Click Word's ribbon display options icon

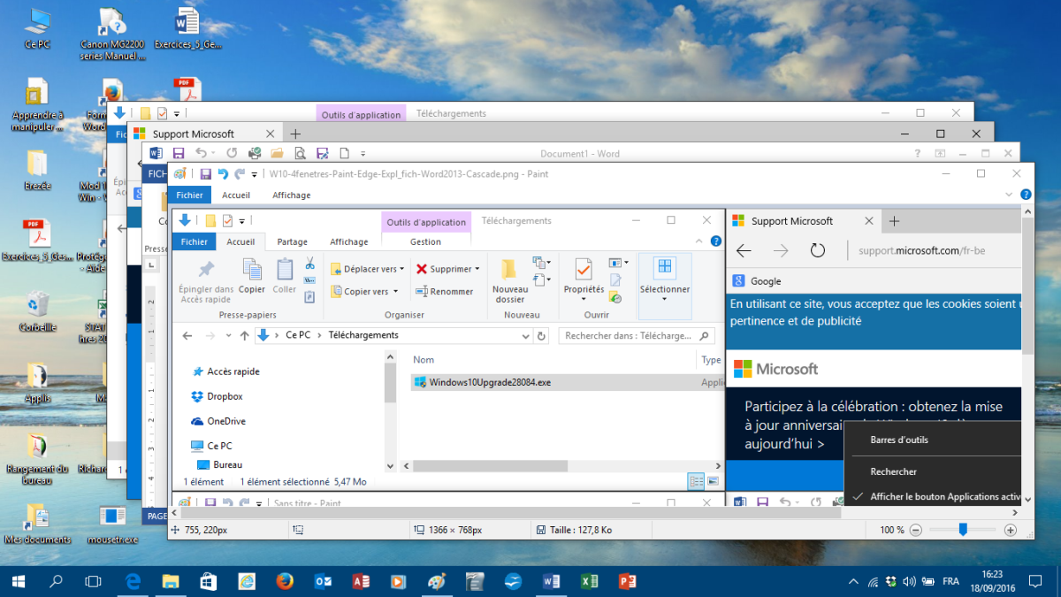(940, 154)
